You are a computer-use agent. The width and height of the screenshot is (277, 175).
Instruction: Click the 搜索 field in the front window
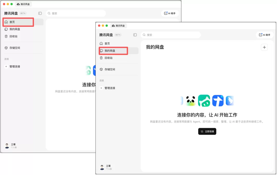pos(171,35)
